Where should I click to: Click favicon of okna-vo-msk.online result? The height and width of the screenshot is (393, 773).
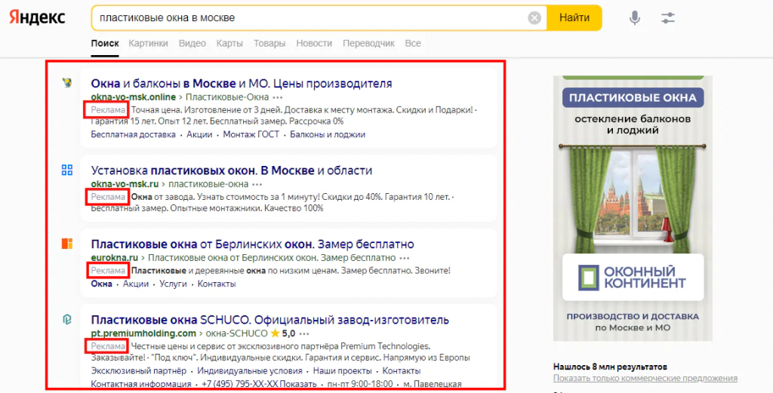(x=67, y=83)
